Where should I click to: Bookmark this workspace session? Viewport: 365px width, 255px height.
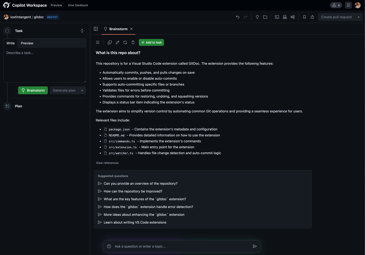[304, 17]
